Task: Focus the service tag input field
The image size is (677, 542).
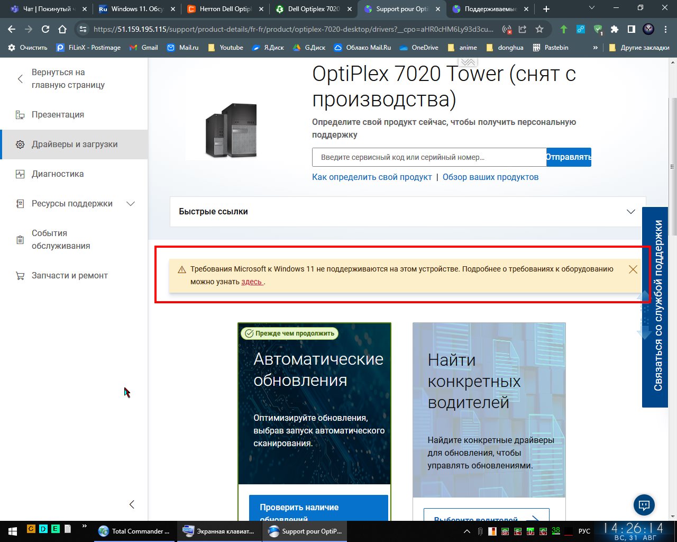Action: 429,157
